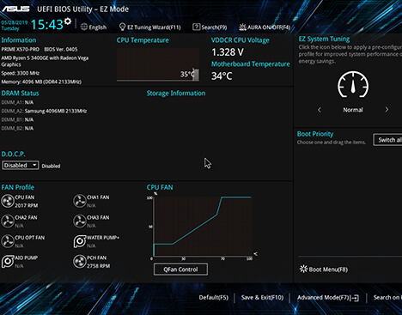The height and width of the screenshot is (315, 402).
Task: Click the Boot Priority heading
Action: tap(315, 134)
